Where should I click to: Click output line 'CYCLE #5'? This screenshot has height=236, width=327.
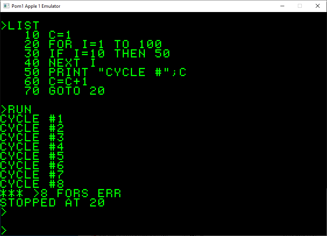(x=32, y=156)
